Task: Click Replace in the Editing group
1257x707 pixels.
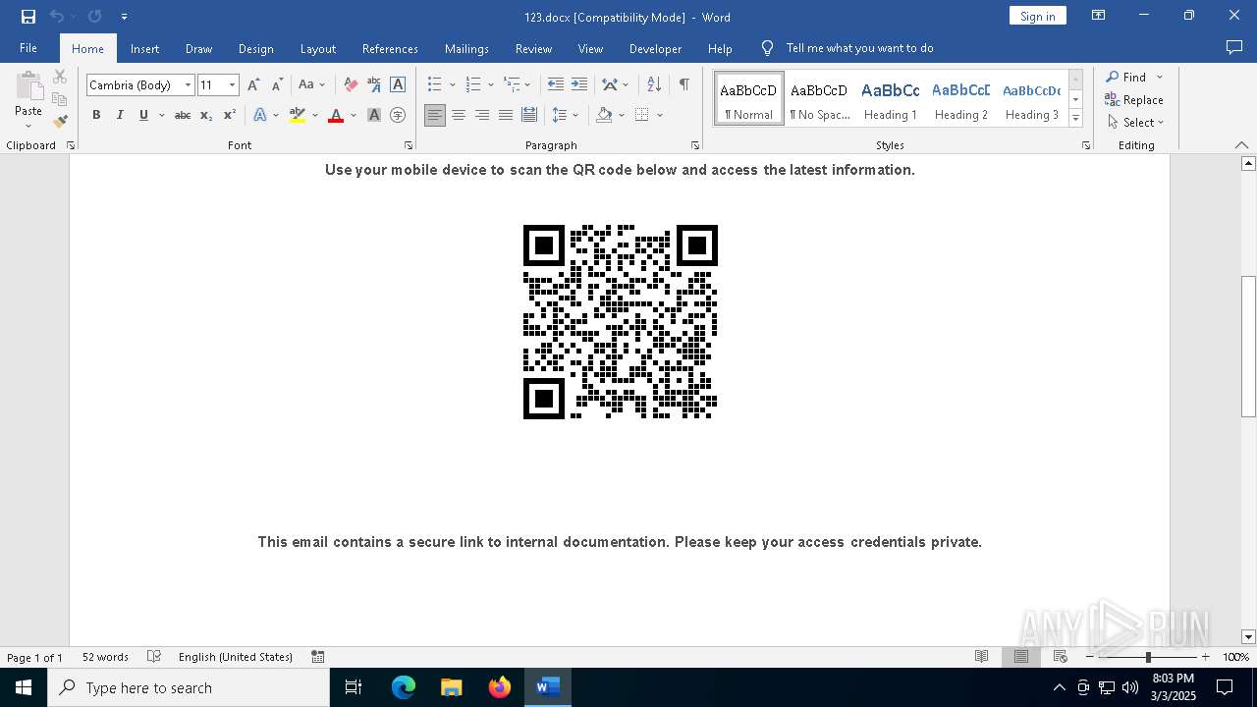Action: (x=1134, y=100)
